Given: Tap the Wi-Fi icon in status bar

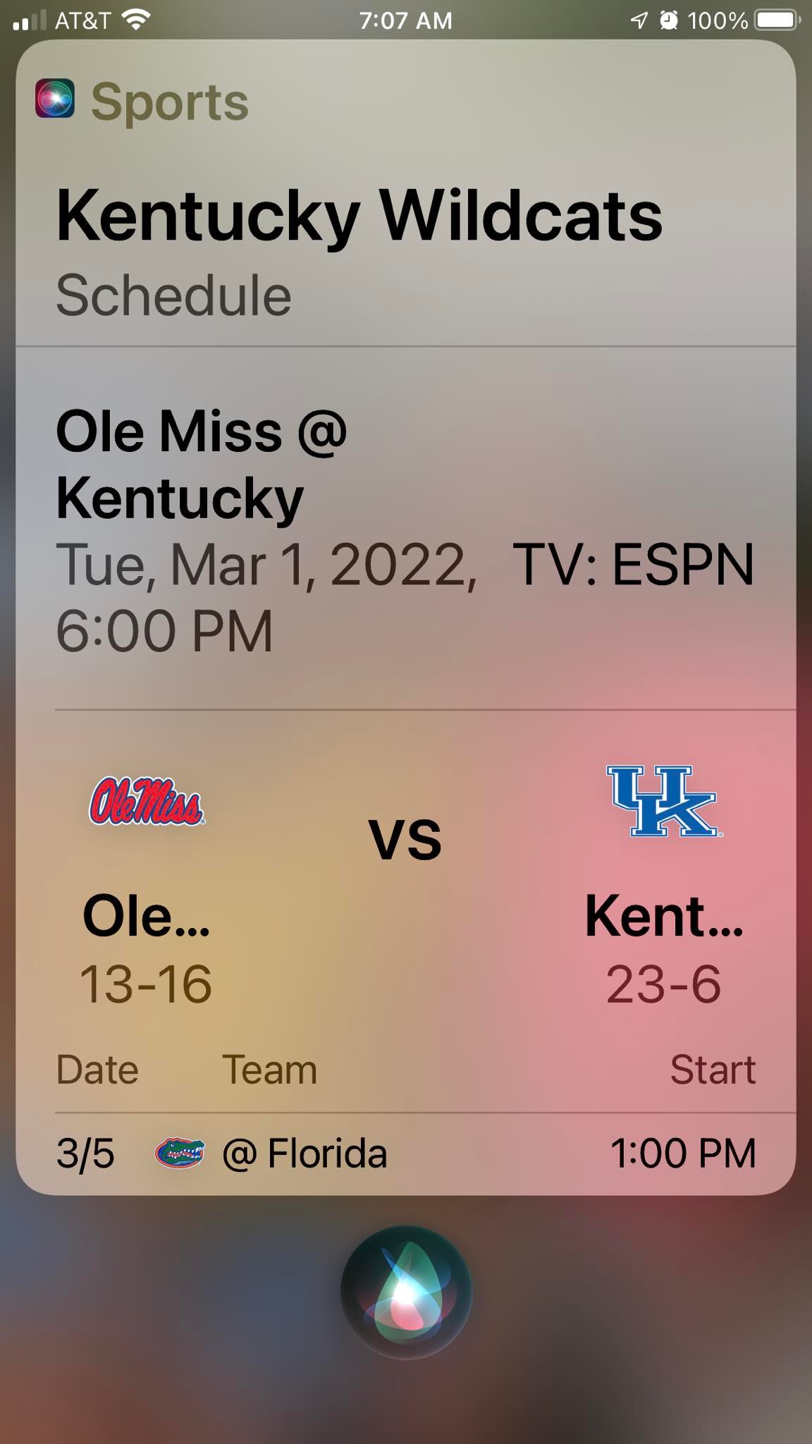Looking at the screenshot, I should 136,20.
